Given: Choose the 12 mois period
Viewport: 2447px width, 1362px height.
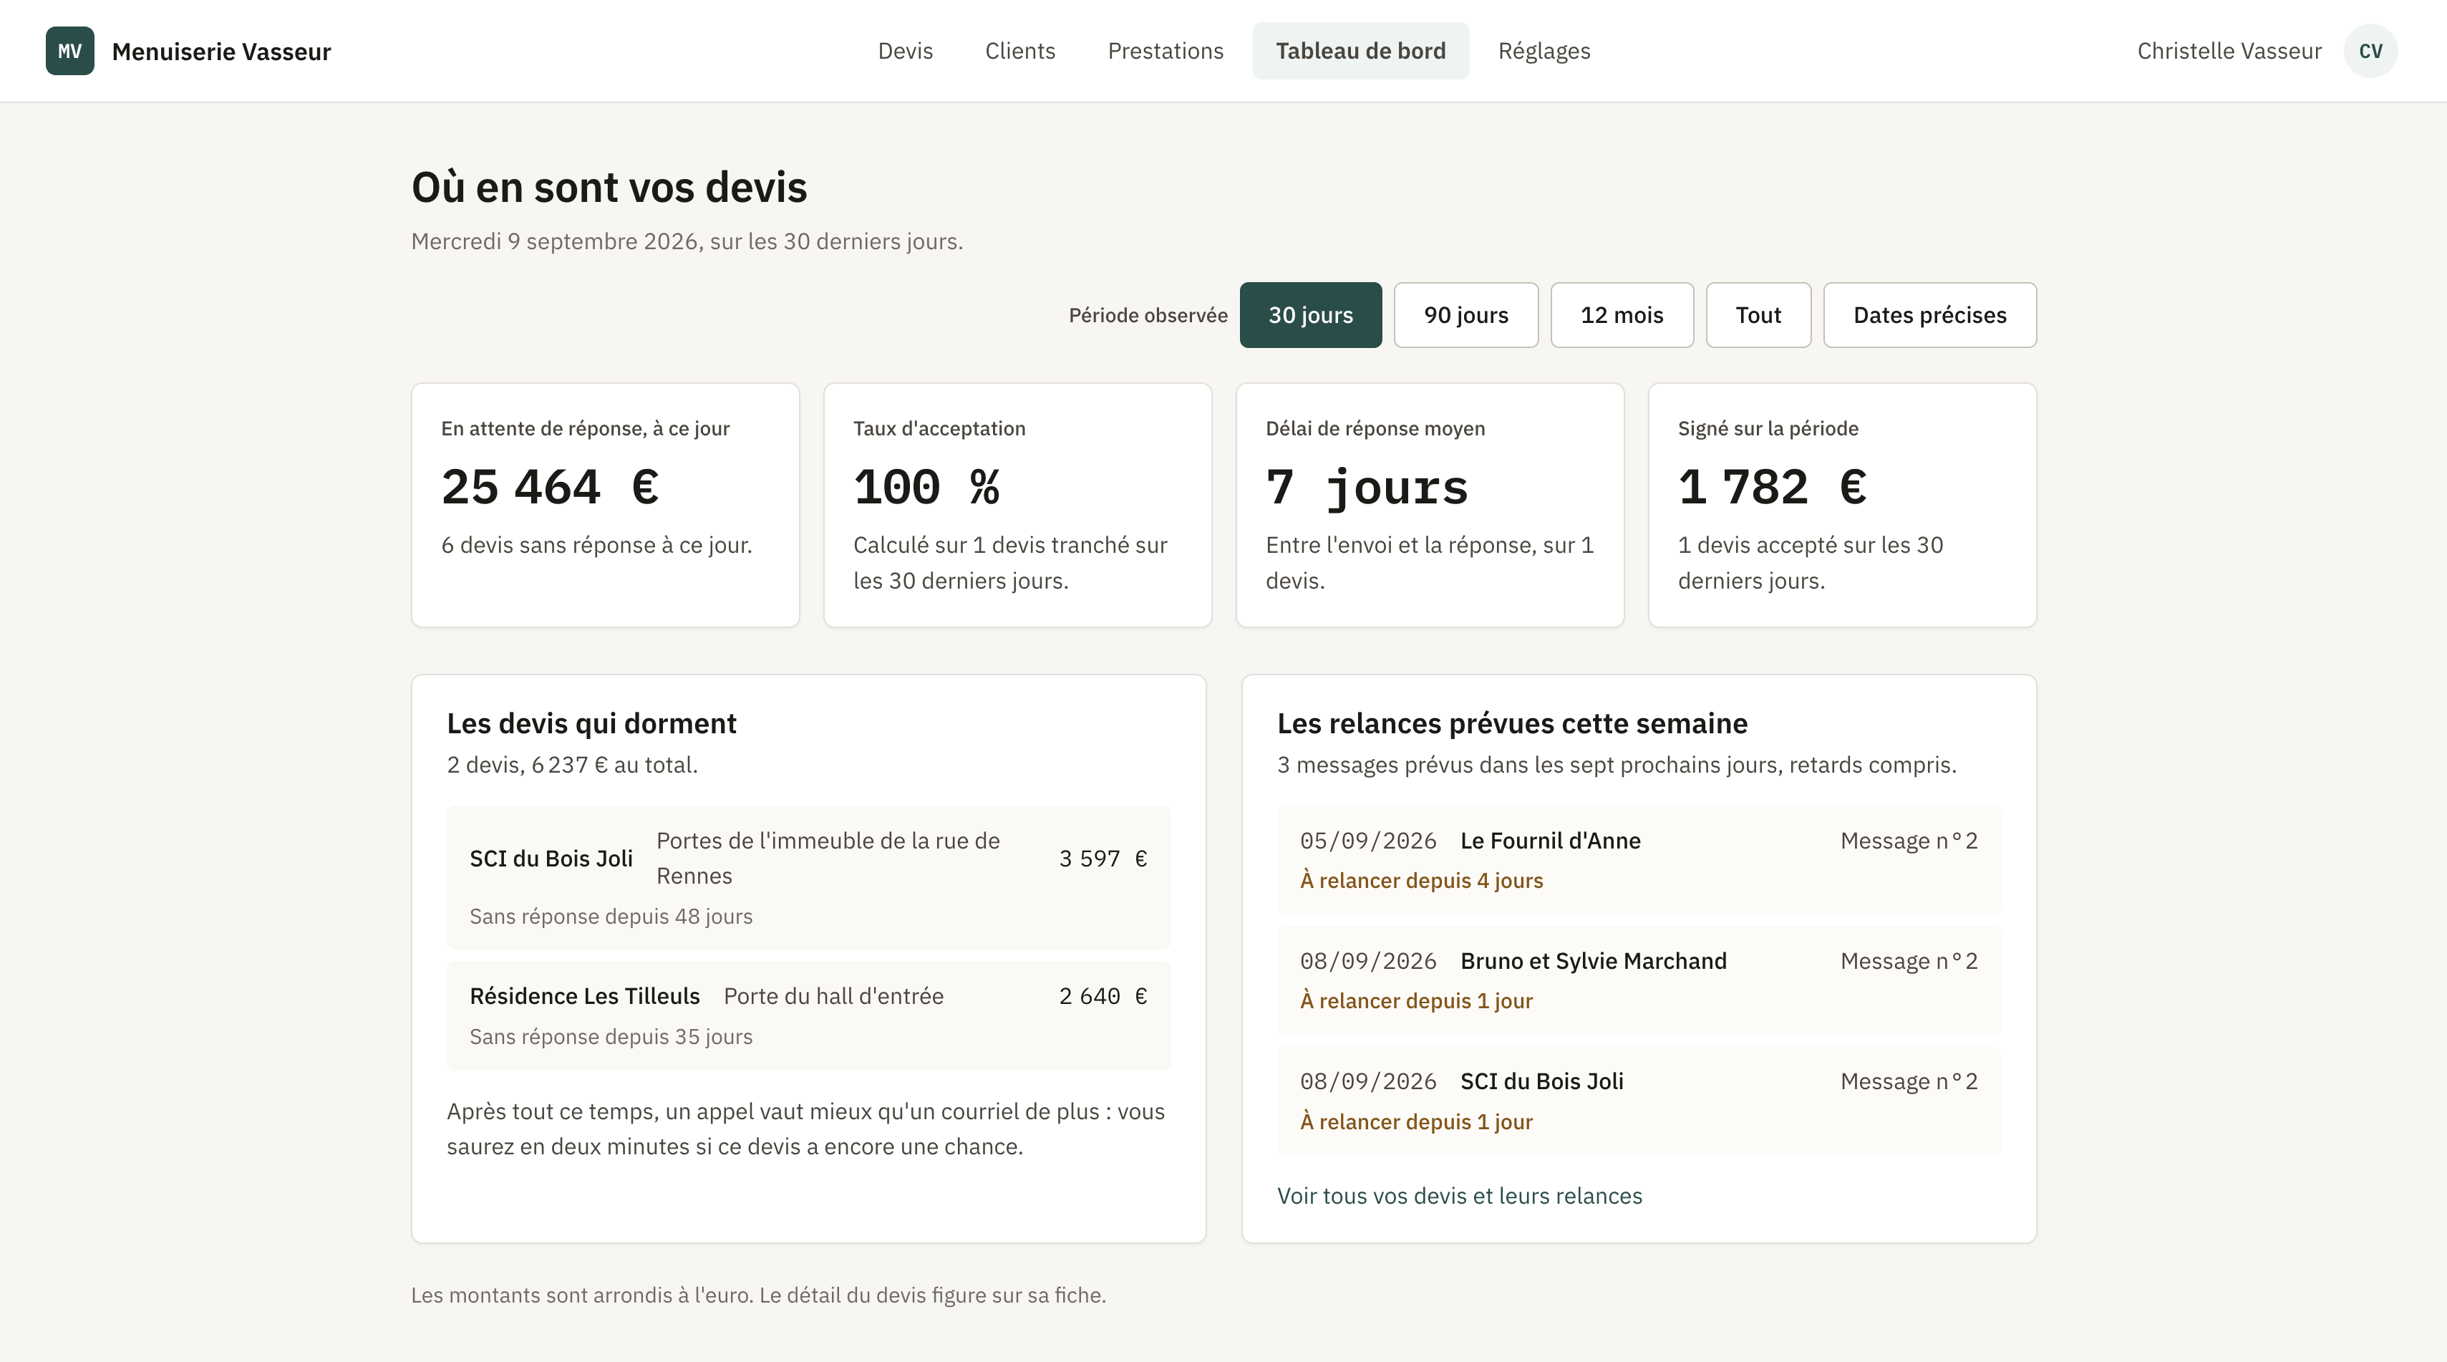Looking at the screenshot, I should click(x=1622, y=314).
